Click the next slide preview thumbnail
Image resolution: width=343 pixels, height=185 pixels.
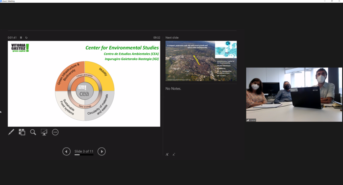pos(201,61)
